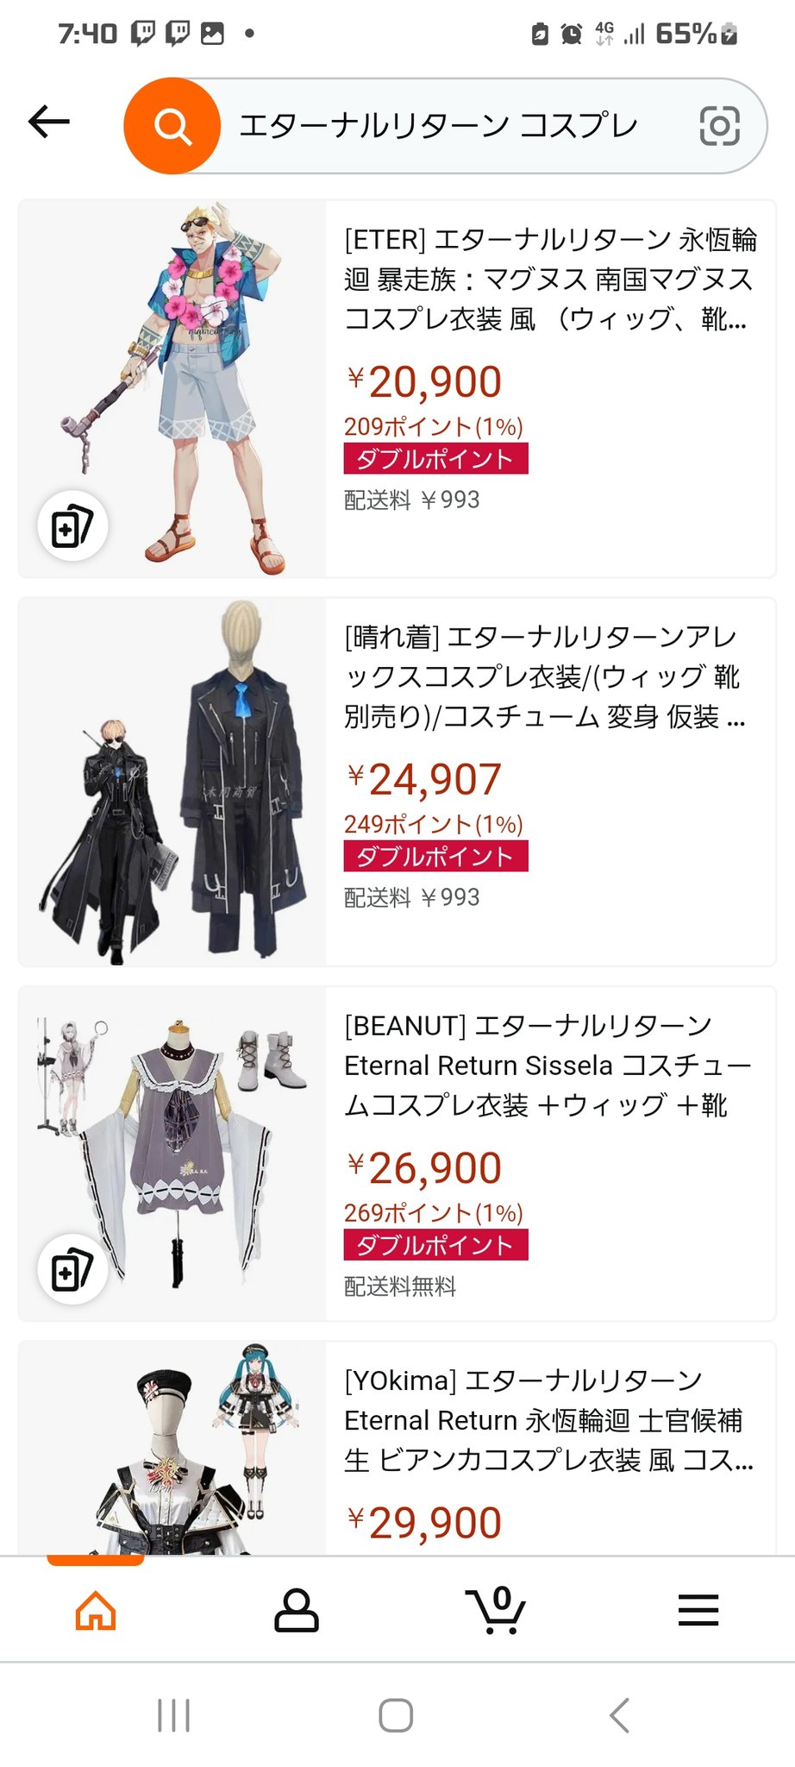Tap the orange search magnifier icon
The image size is (795, 1767).
[172, 126]
